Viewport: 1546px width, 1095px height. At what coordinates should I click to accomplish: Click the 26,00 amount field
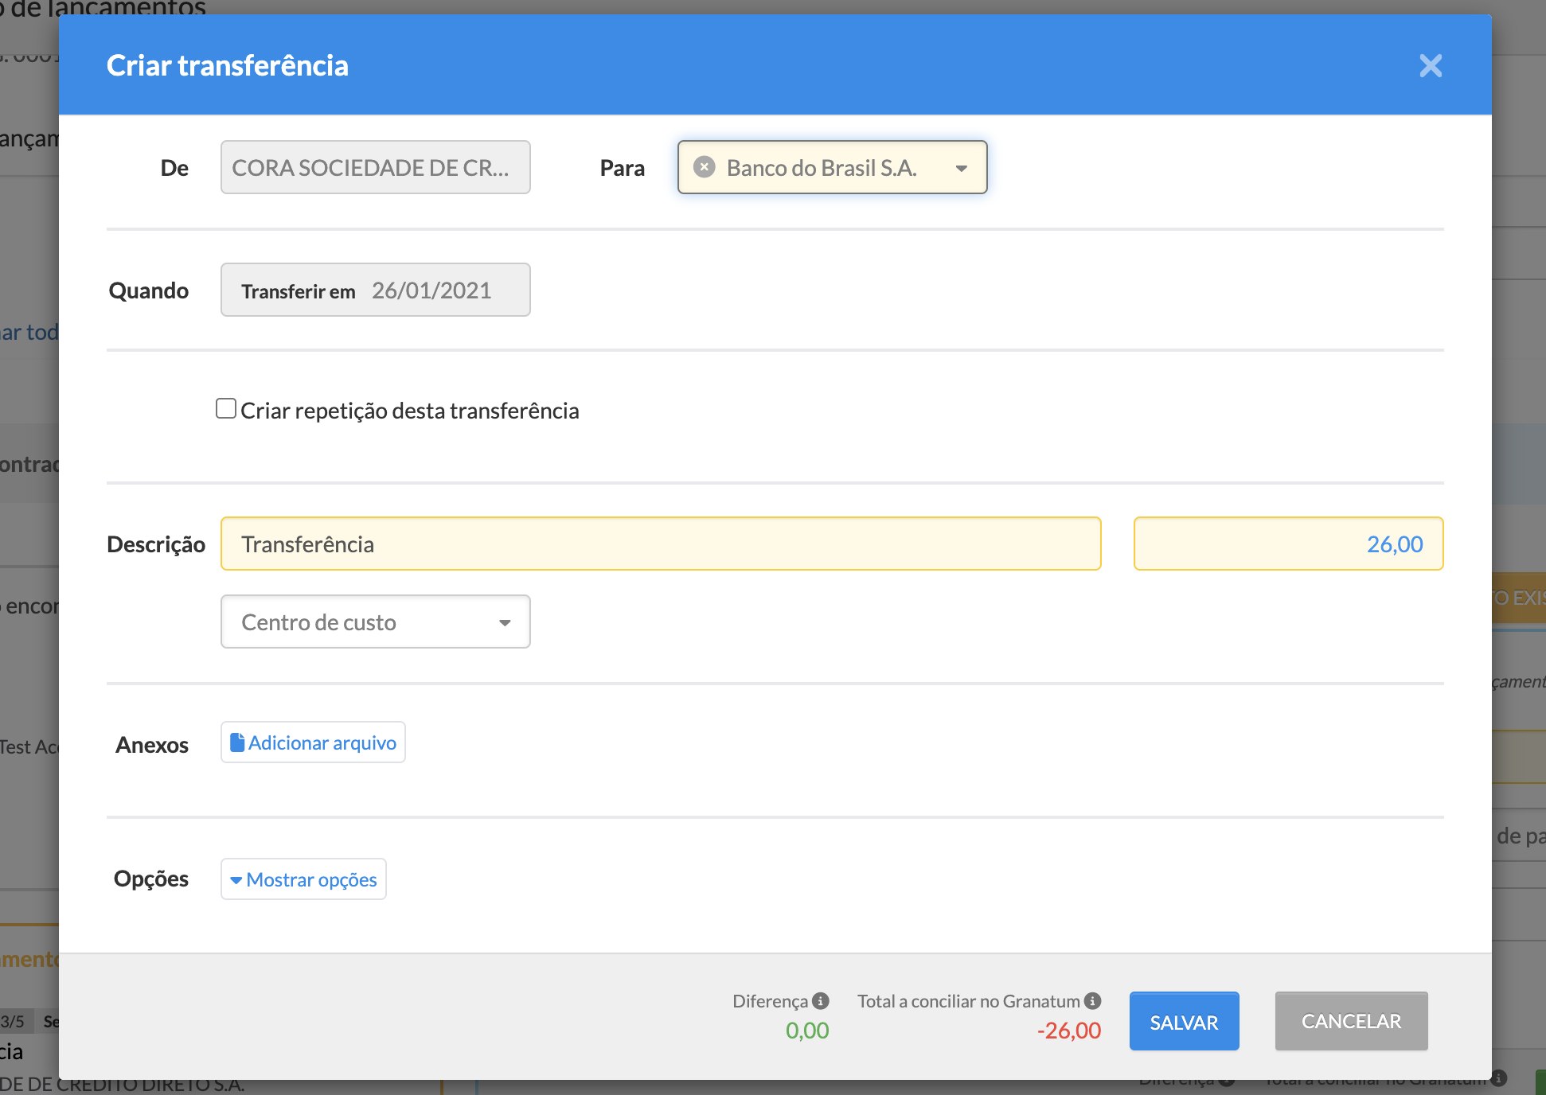(1287, 544)
